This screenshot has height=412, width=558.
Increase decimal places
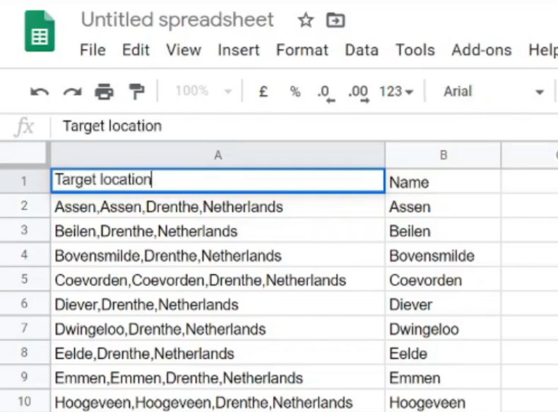358,92
